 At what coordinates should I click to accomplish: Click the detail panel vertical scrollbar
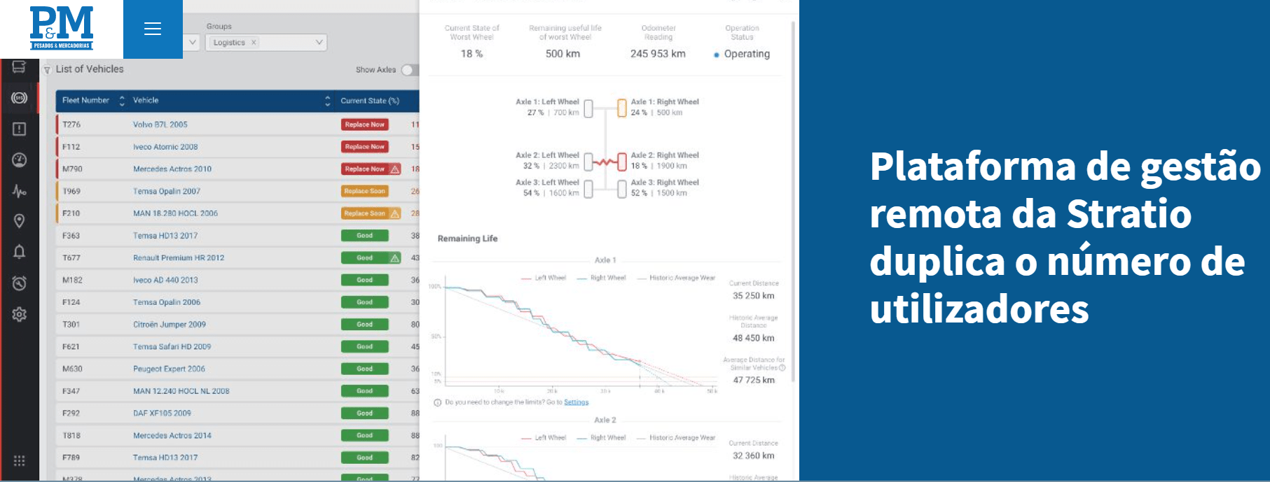point(793,203)
